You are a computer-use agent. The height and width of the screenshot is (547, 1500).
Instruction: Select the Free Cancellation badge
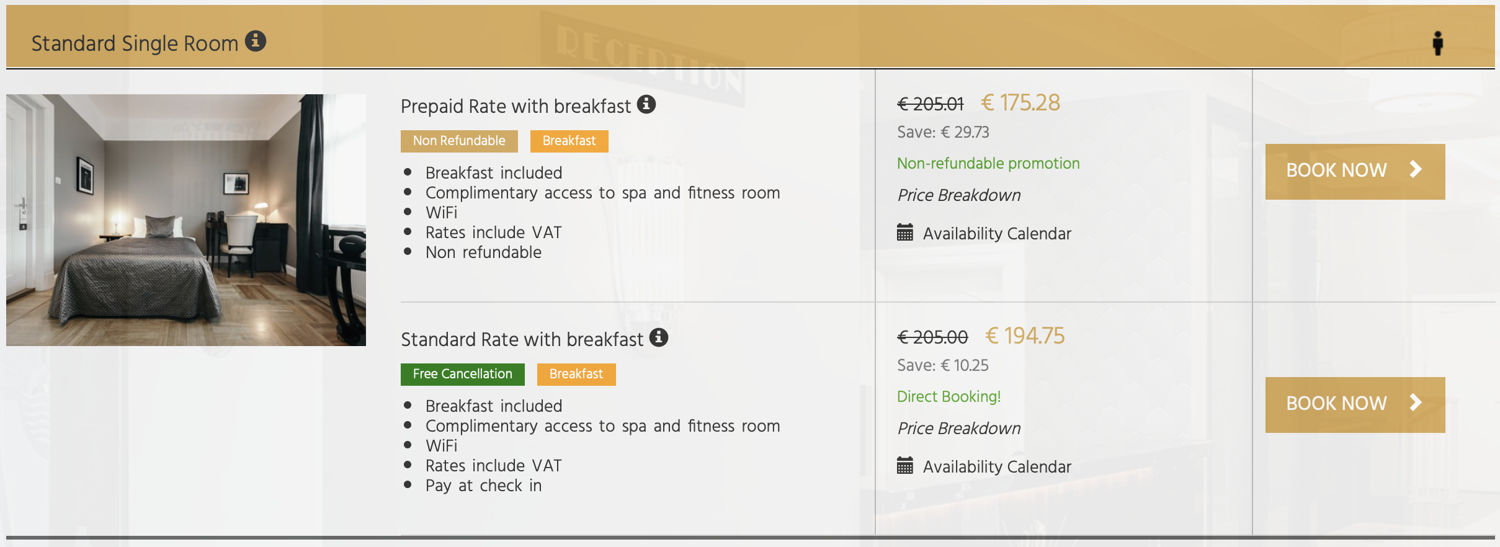pyautogui.click(x=462, y=374)
